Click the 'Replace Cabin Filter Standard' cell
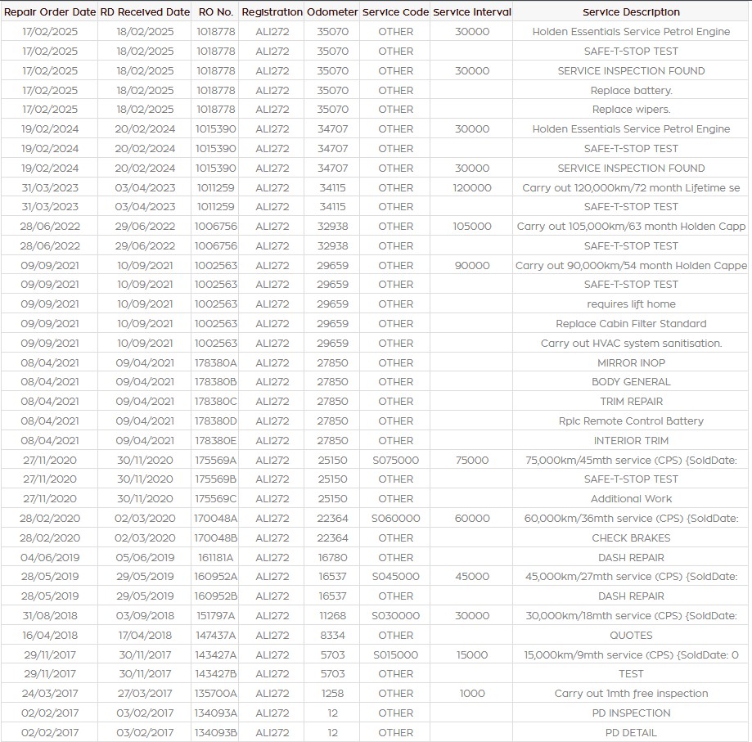The width and height of the screenshot is (752, 742). (x=631, y=323)
